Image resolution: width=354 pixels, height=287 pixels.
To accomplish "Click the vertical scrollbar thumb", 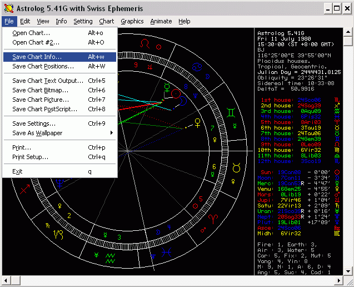I will pos(348,41).
